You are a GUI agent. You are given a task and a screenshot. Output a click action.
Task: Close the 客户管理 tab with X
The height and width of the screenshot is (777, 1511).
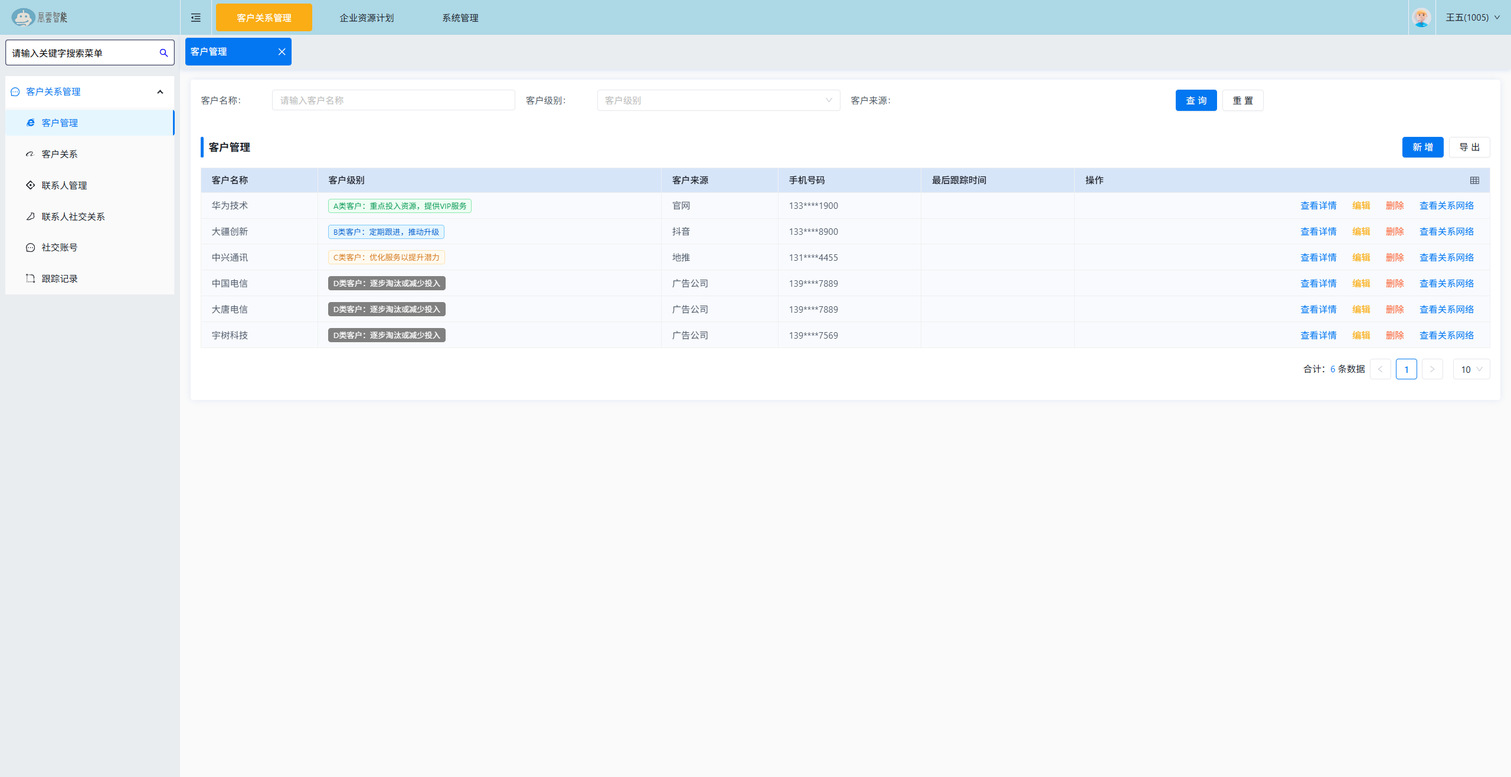(x=282, y=52)
